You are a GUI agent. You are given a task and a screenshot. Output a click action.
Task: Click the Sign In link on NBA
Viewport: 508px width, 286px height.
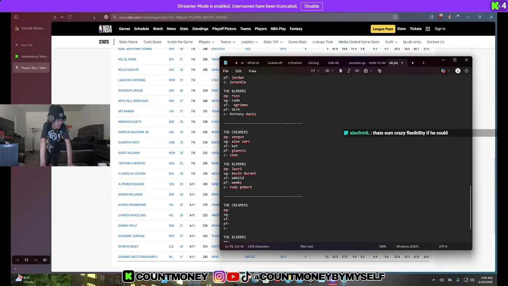click(440, 29)
